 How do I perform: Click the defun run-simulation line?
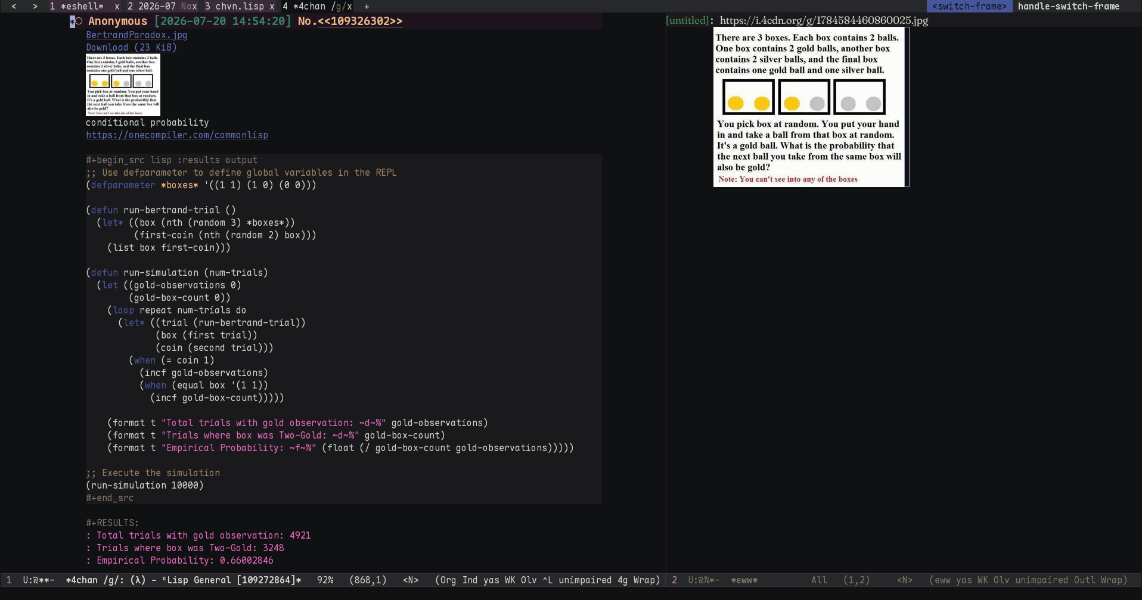point(177,273)
